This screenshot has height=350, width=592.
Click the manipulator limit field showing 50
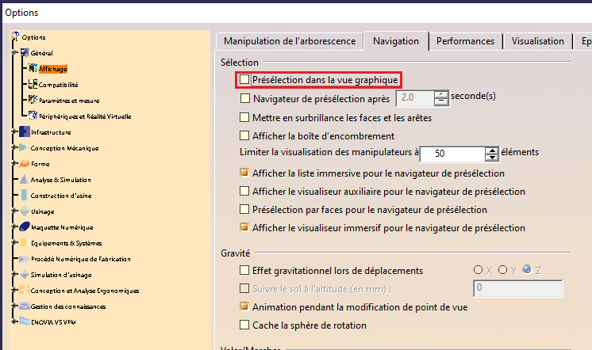click(x=451, y=154)
